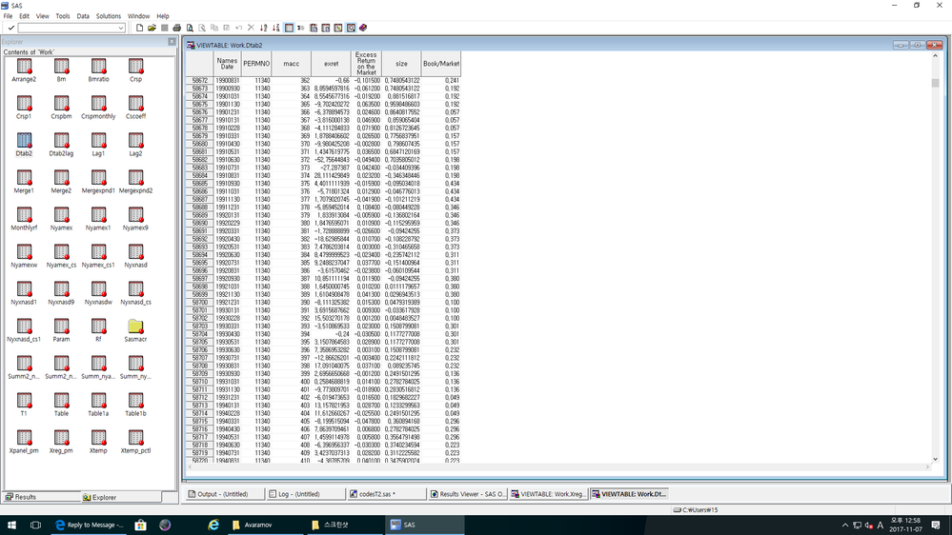Select the Table1a dataset icon
The height and width of the screenshot is (535, 952).
pos(98,401)
